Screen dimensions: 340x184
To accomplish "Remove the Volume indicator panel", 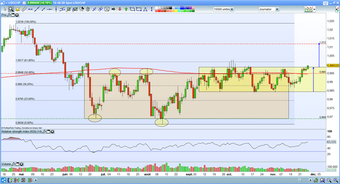I will (21, 164).
